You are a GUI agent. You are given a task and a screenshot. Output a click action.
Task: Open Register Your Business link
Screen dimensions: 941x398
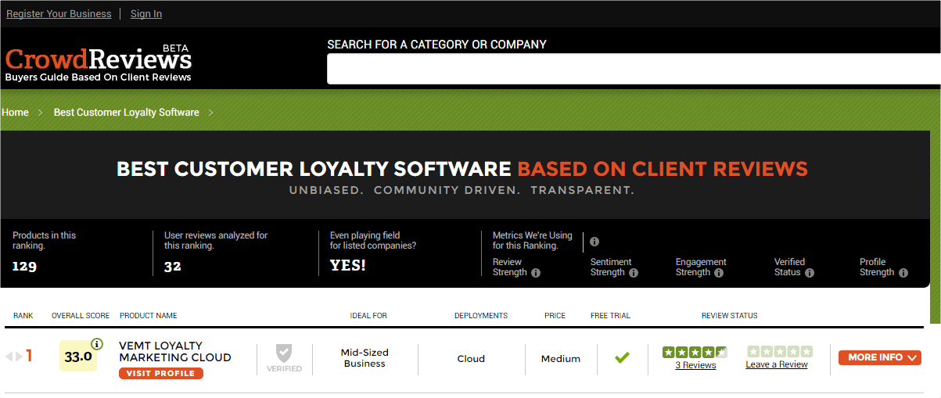[59, 13]
